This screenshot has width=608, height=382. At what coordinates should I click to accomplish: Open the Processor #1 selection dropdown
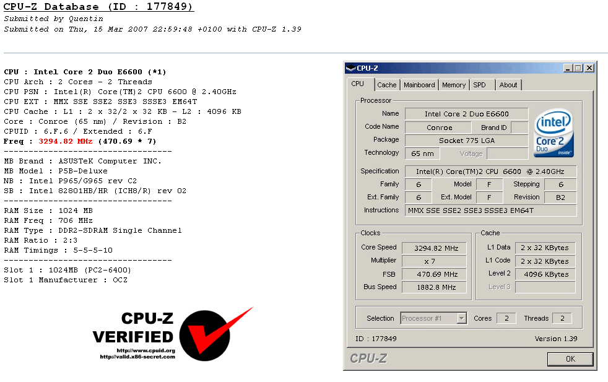461,318
